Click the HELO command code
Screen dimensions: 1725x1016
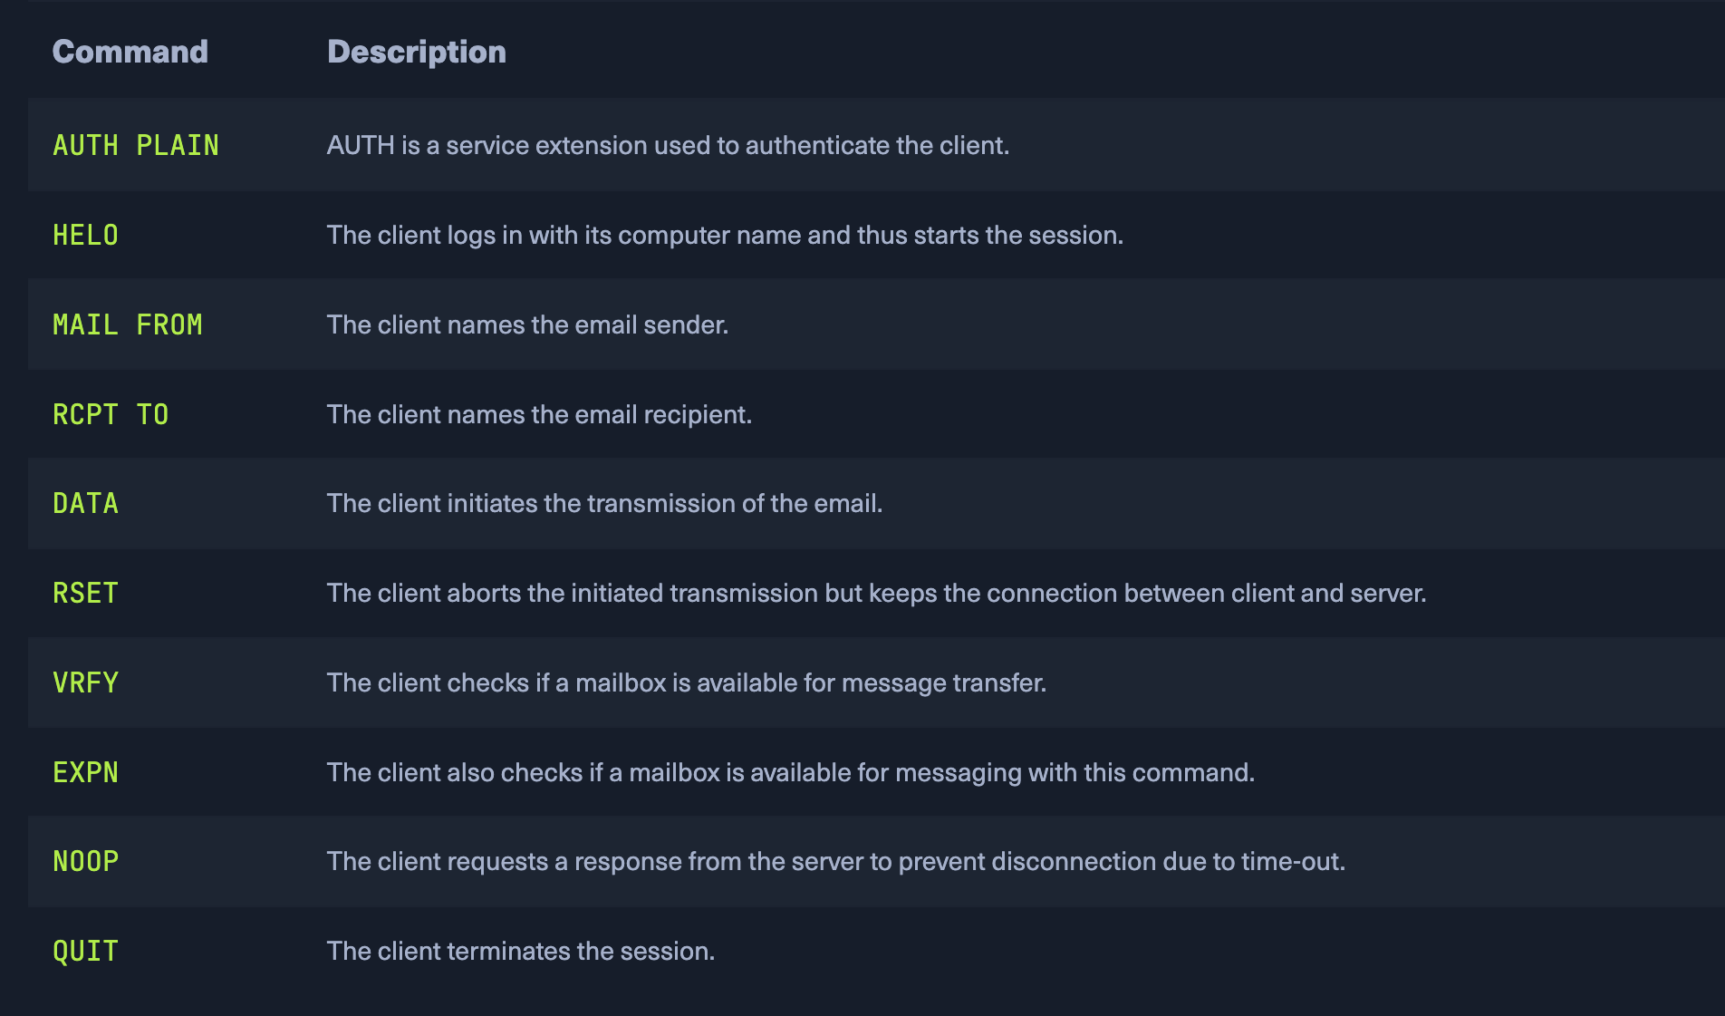point(85,235)
